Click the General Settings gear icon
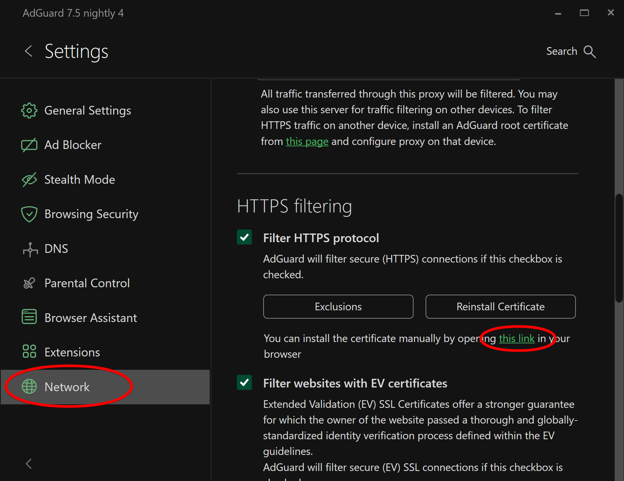This screenshot has height=481, width=624. point(29,111)
